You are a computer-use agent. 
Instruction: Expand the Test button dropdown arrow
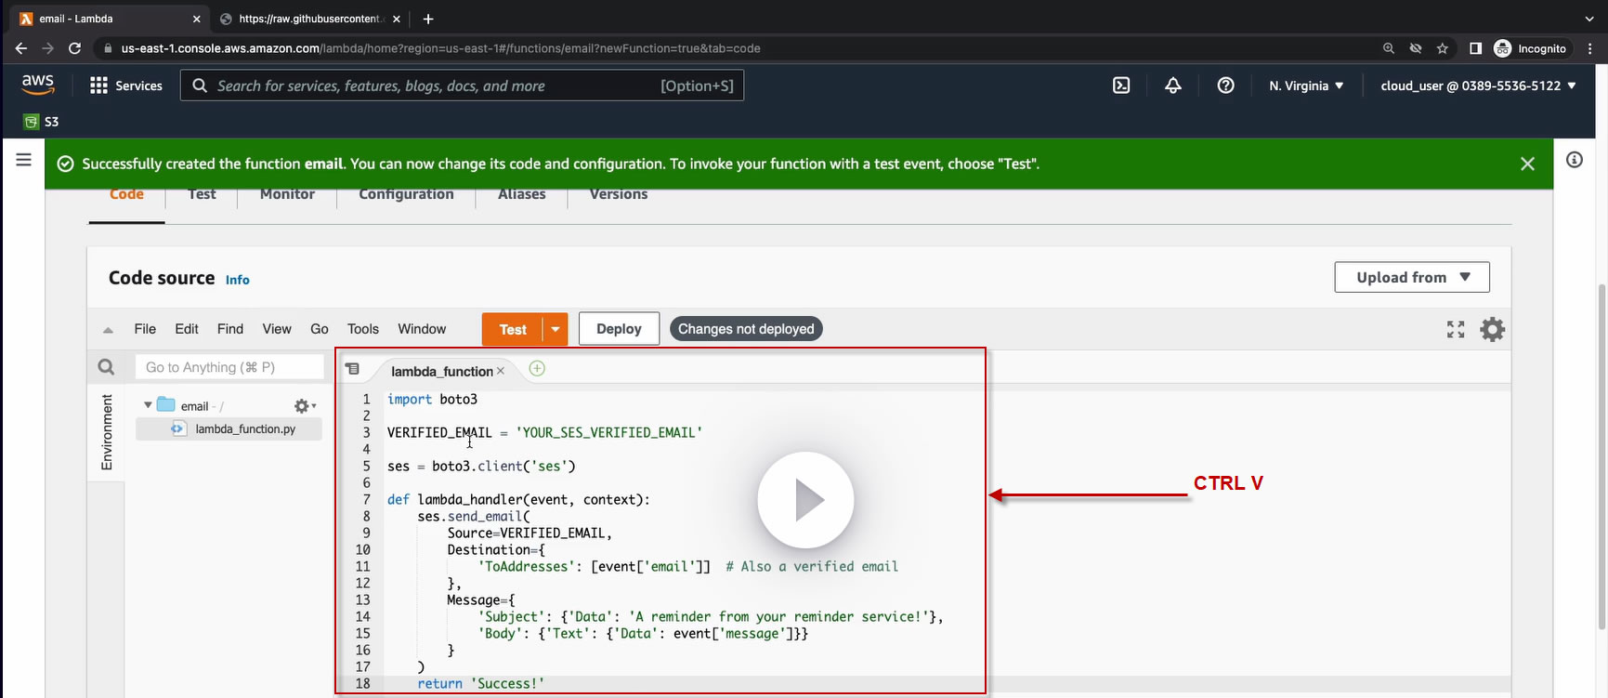555,329
